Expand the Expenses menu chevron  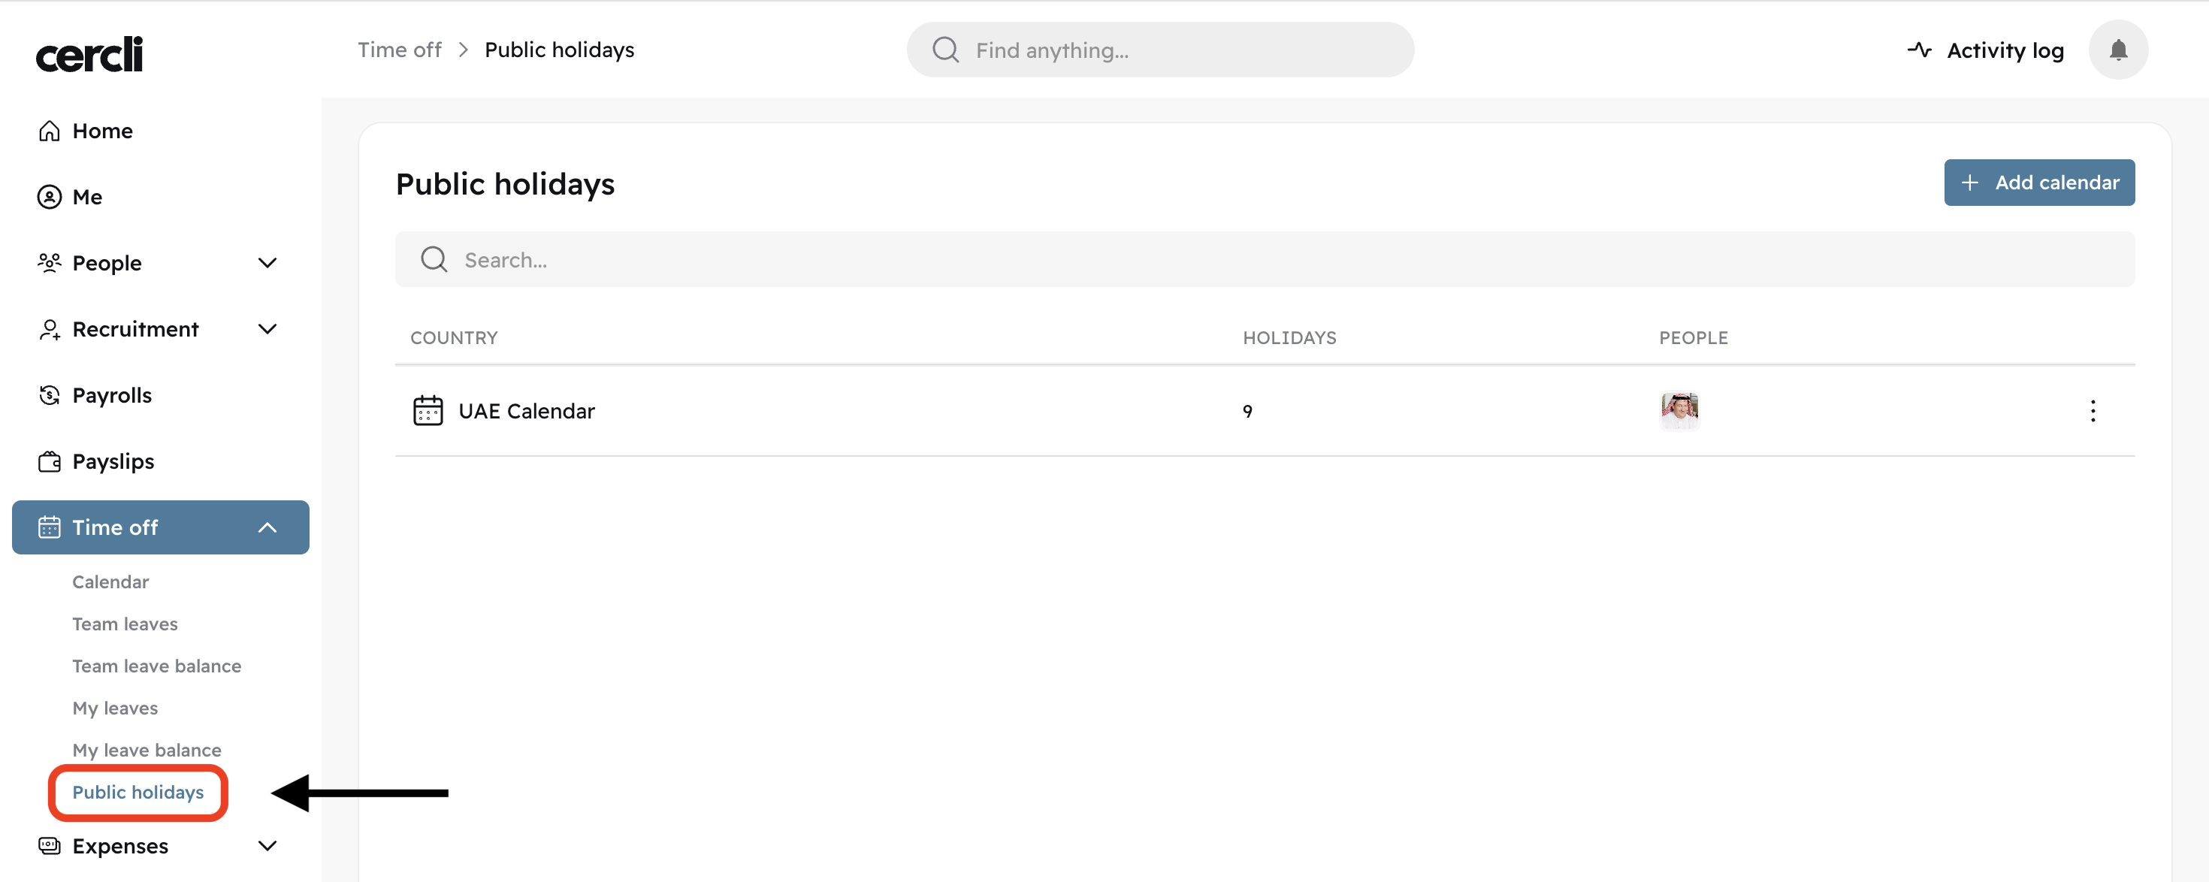point(267,846)
